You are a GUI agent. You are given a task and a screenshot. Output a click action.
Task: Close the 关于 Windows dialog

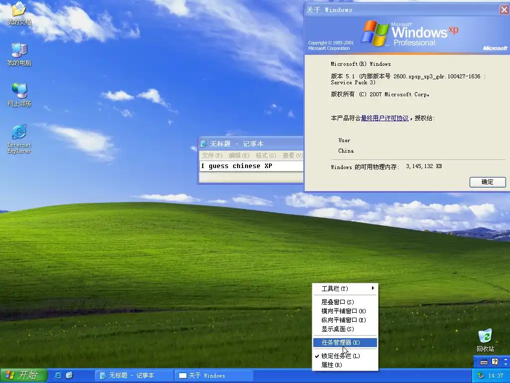(504, 10)
